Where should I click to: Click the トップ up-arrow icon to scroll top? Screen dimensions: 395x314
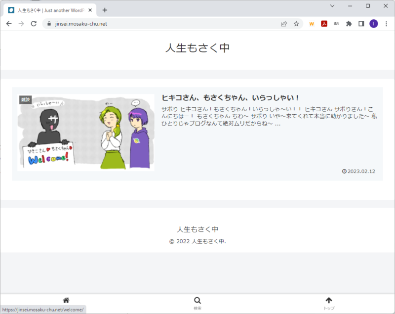coord(329,300)
